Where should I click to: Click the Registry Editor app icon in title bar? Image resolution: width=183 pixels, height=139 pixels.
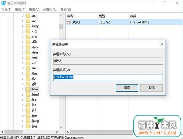pos(4,3)
